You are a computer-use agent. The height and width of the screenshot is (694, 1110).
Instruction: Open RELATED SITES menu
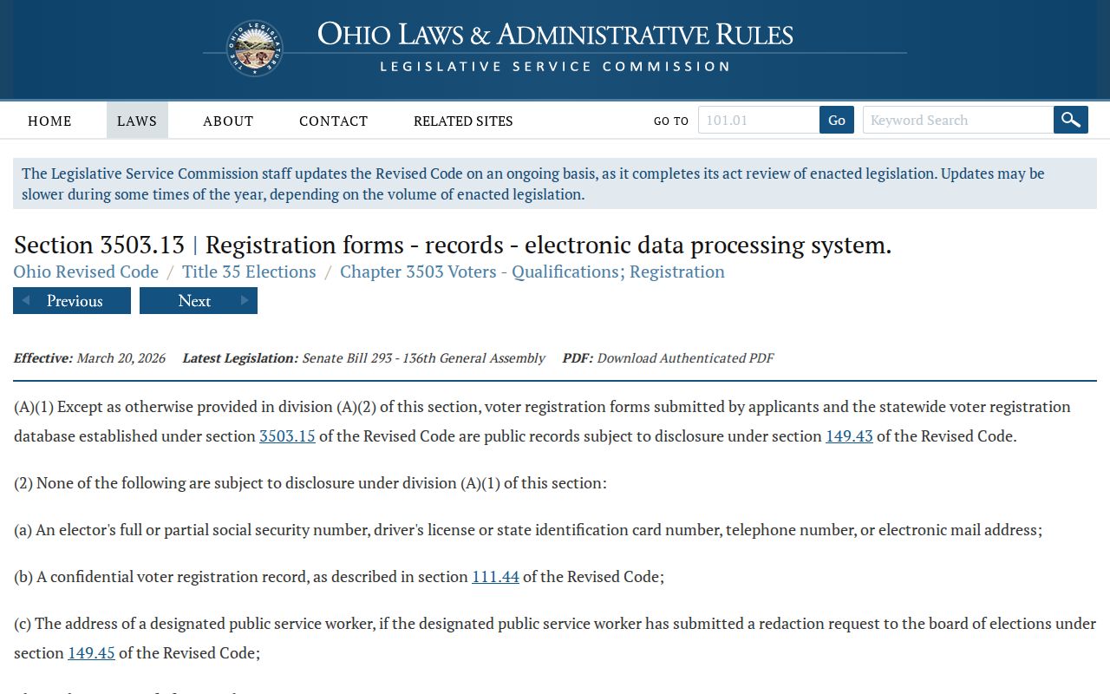tap(463, 121)
